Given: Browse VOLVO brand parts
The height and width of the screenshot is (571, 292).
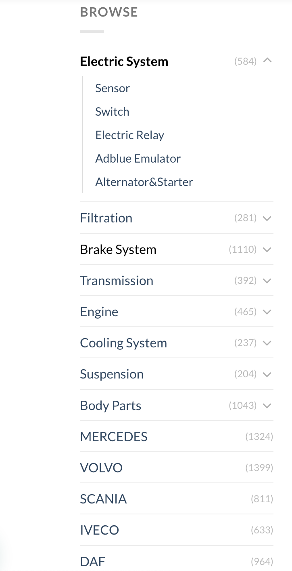Looking at the screenshot, I should [101, 468].
